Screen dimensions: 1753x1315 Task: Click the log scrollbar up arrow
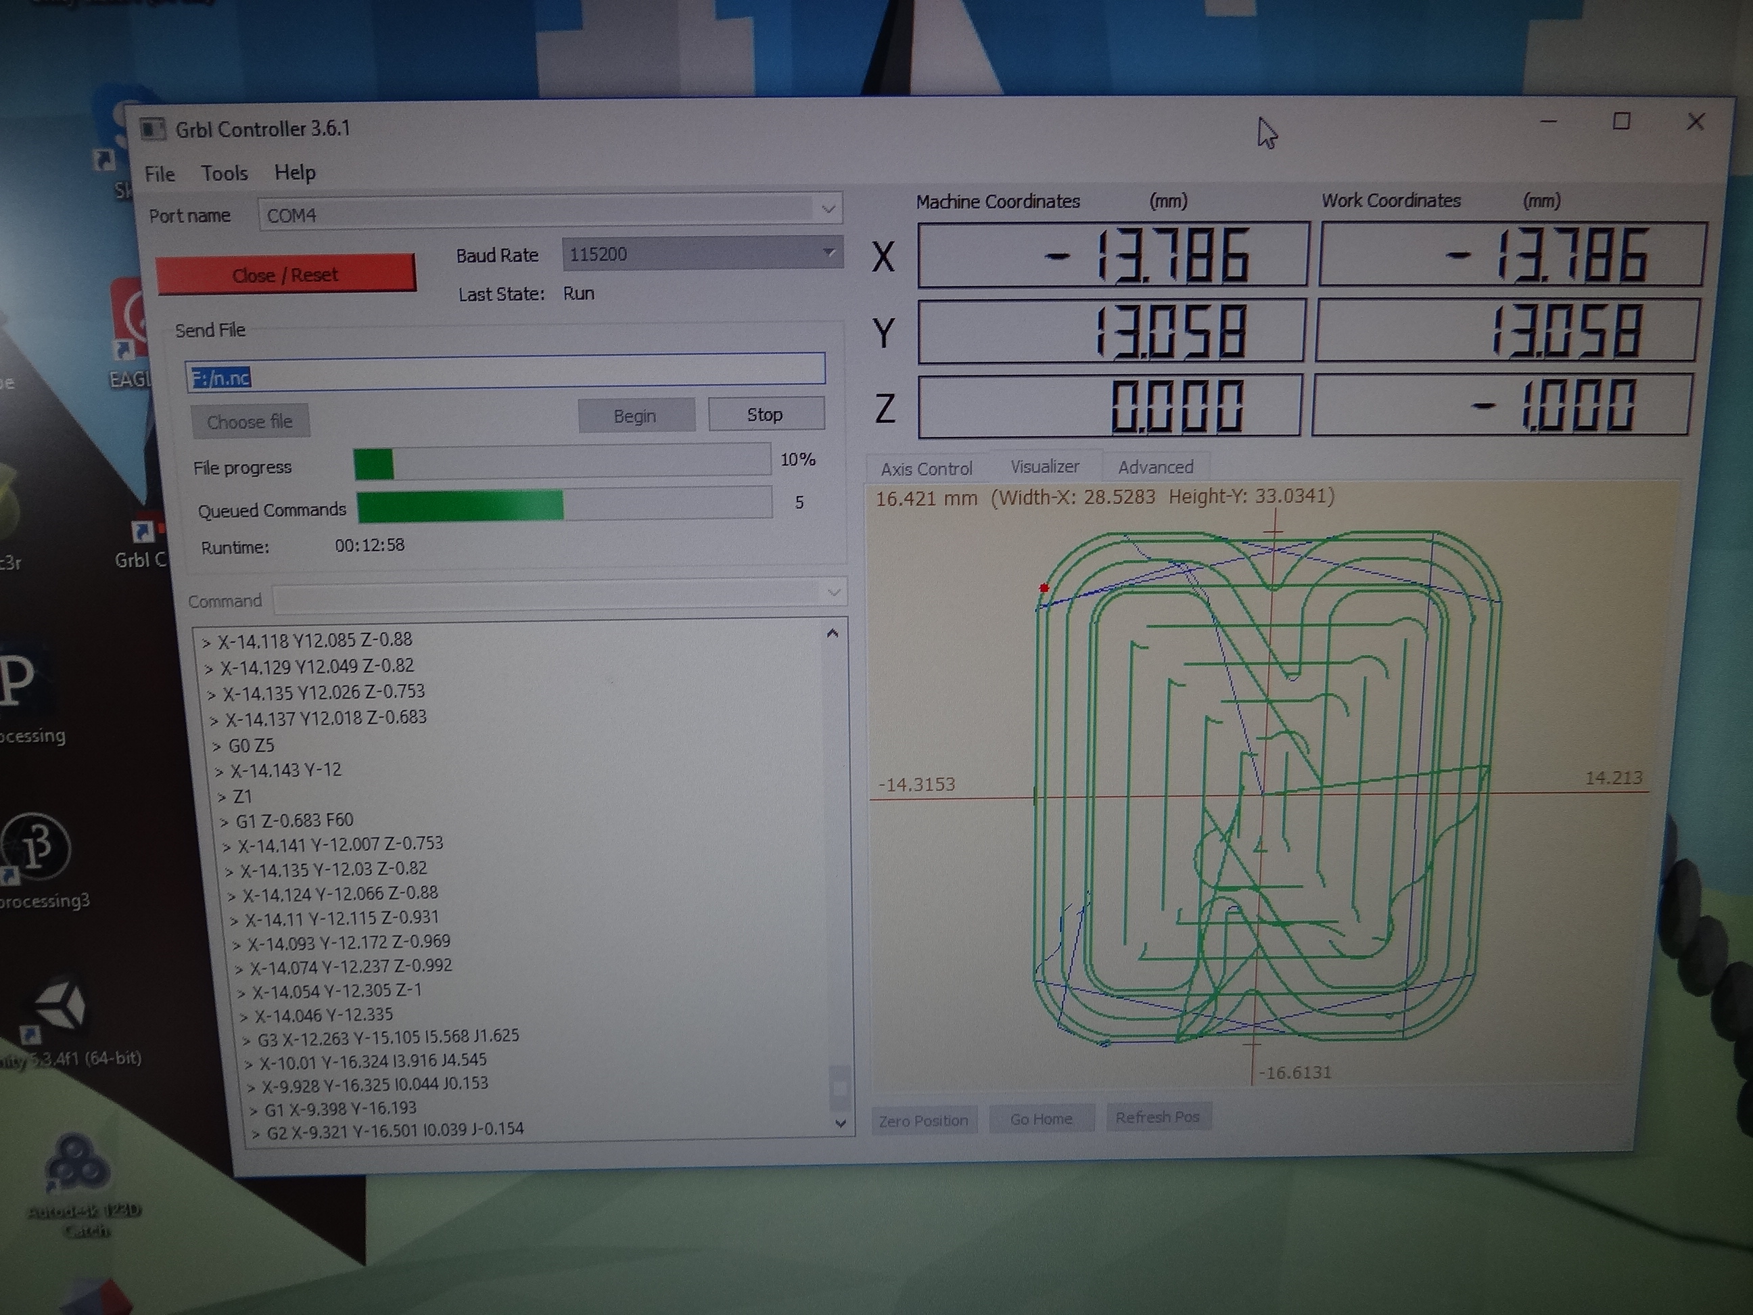[833, 633]
